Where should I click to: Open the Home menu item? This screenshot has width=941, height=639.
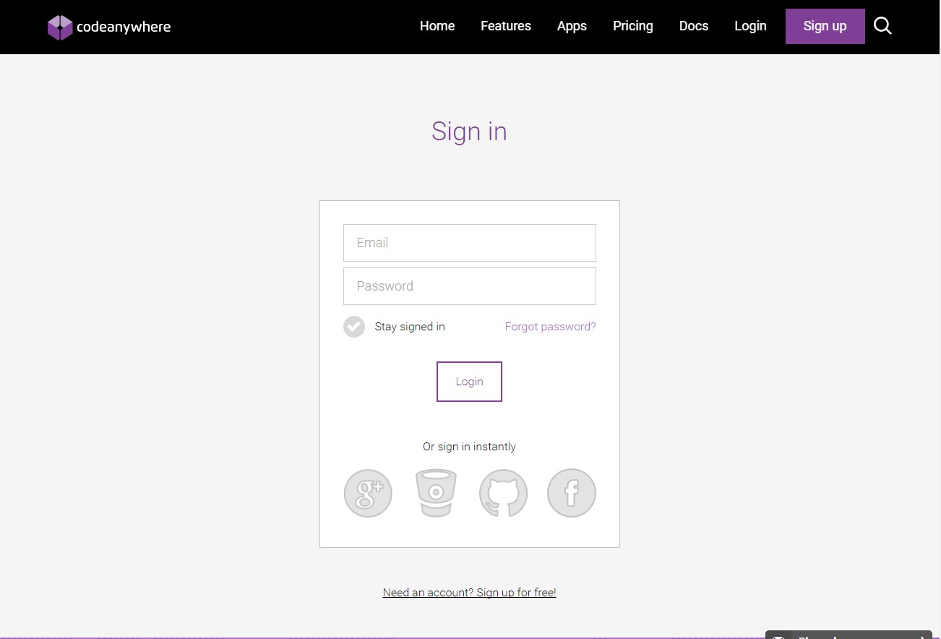click(437, 26)
